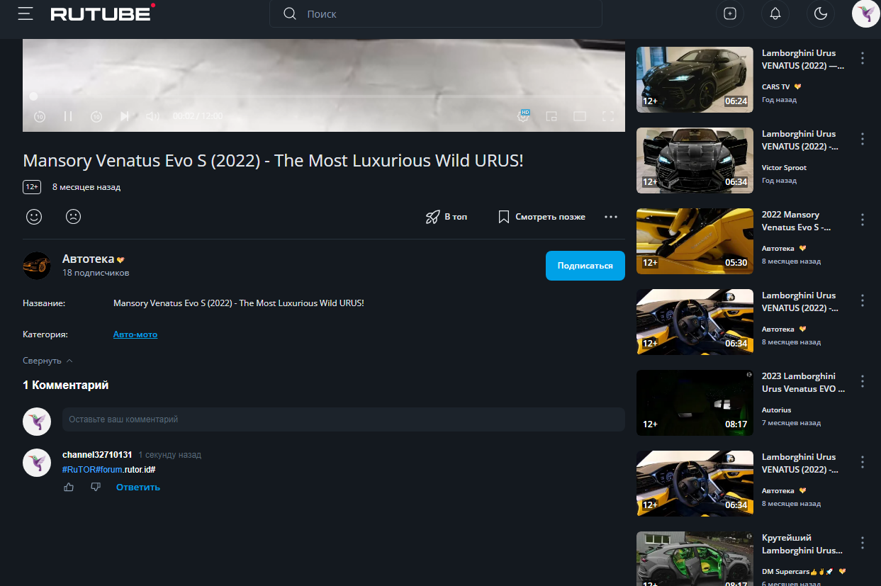
Task: Click the Подписаться button
Action: 585,266
